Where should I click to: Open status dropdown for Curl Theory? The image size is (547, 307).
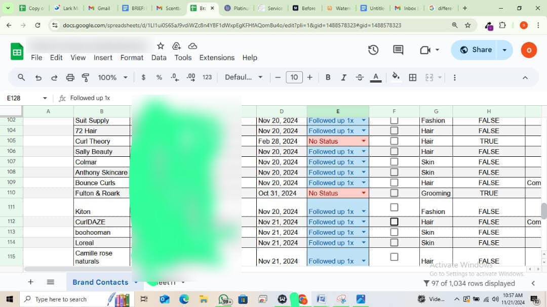pyautogui.click(x=364, y=141)
